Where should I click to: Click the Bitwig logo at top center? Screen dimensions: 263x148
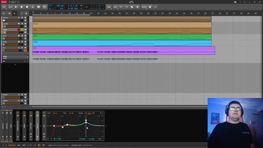coord(131,2)
